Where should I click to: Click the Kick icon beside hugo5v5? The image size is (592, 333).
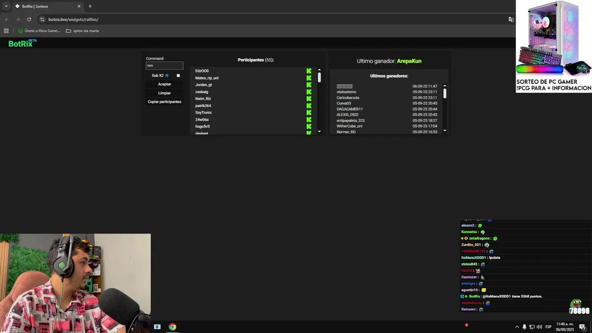(309, 126)
